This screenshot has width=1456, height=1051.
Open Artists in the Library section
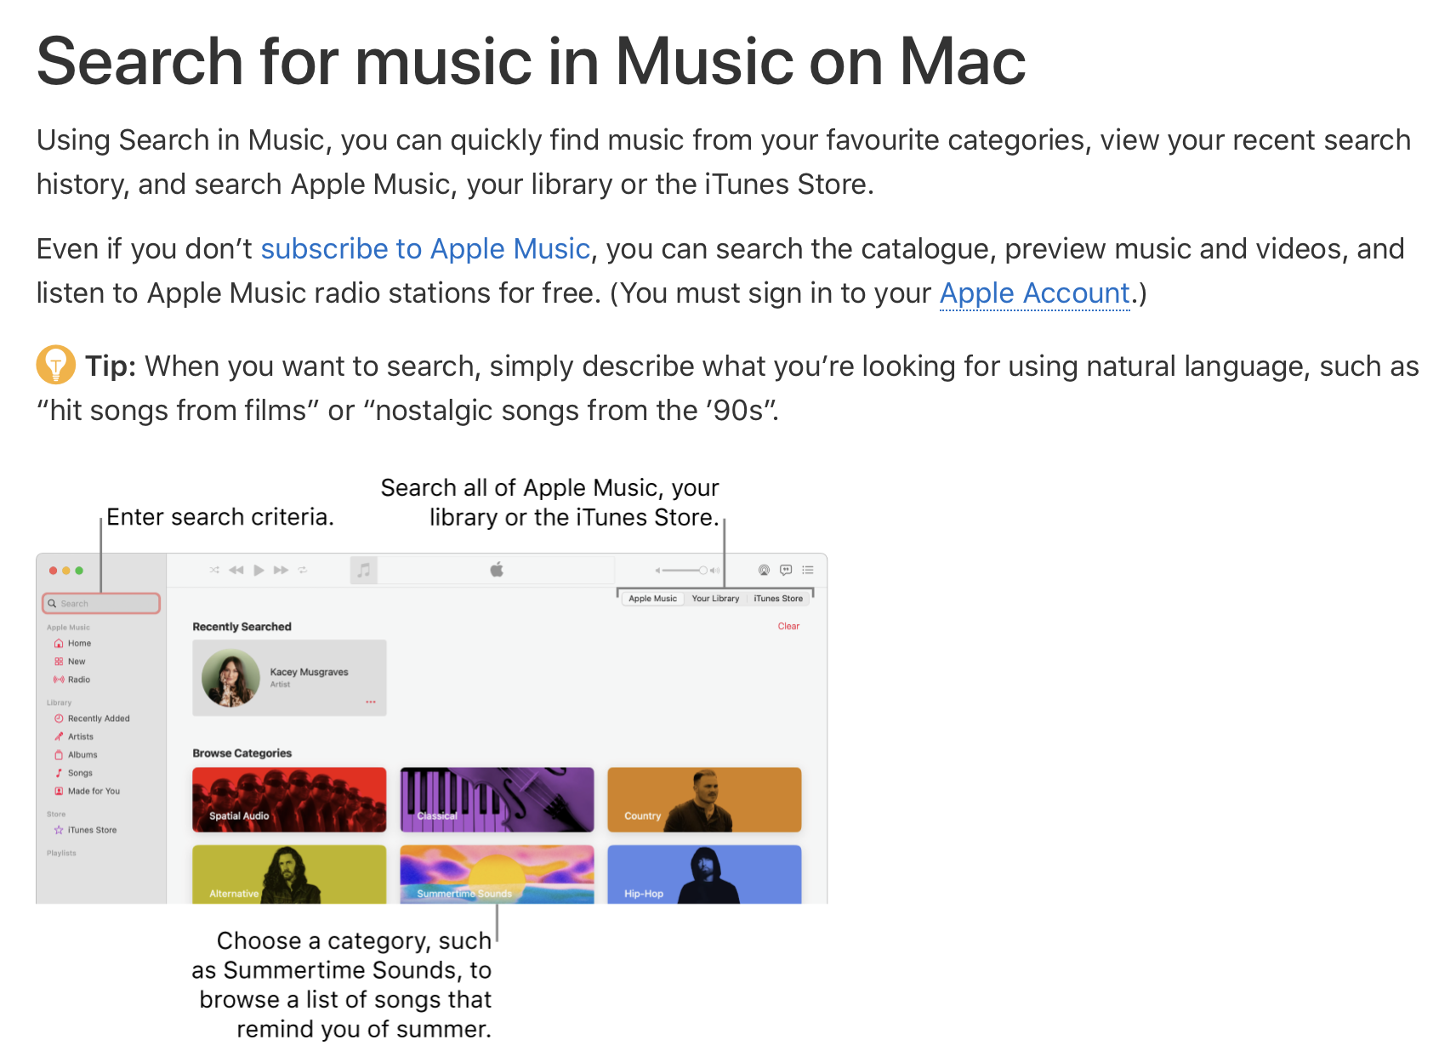click(x=81, y=736)
